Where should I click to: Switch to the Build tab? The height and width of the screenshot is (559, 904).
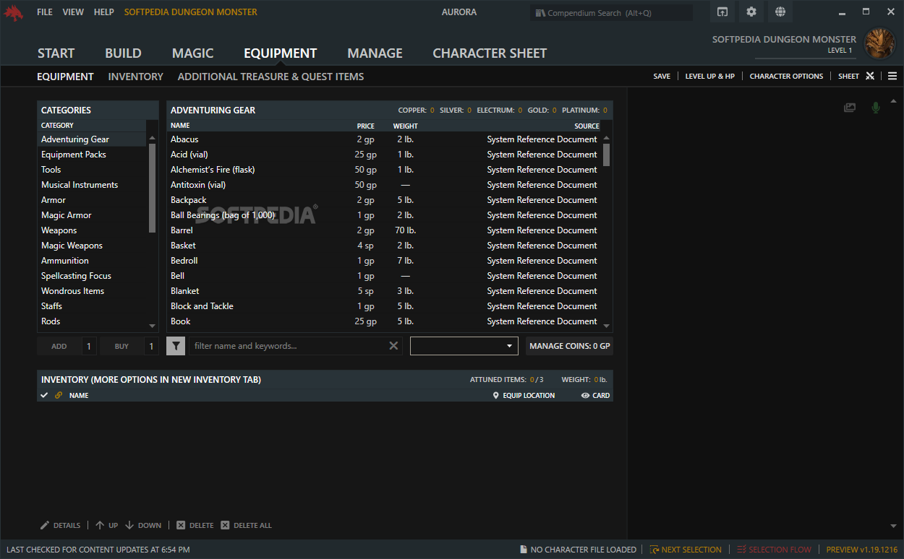point(123,53)
